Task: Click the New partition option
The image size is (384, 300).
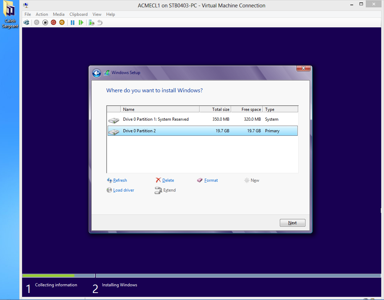Action: (255, 180)
